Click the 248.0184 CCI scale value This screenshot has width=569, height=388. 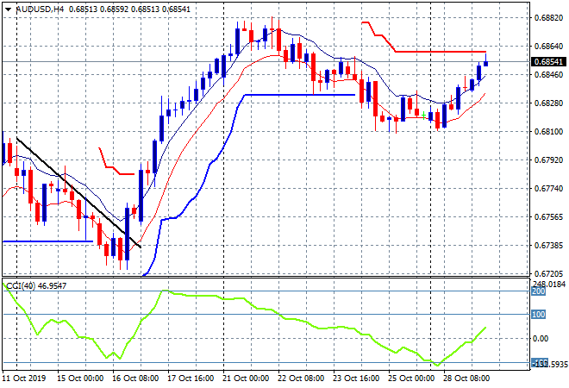click(x=549, y=284)
